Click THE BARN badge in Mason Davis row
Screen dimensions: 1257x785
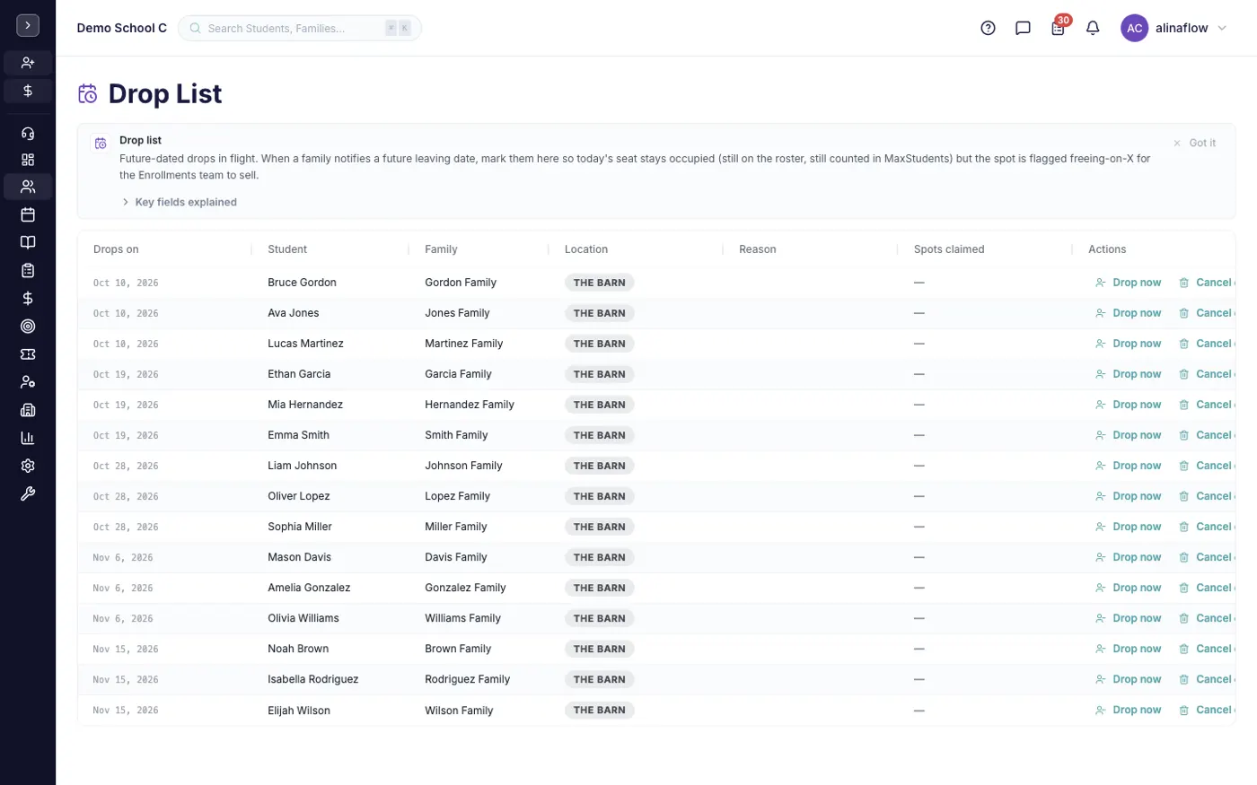(x=600, y=557)
